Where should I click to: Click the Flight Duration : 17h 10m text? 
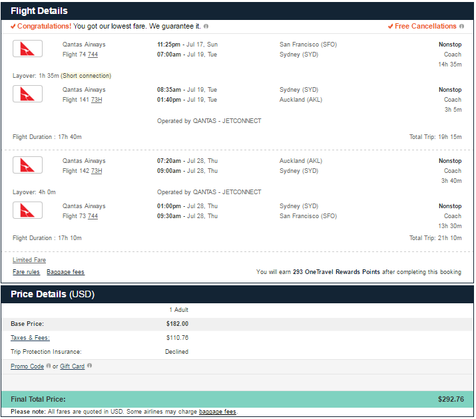tap(47, 238)
